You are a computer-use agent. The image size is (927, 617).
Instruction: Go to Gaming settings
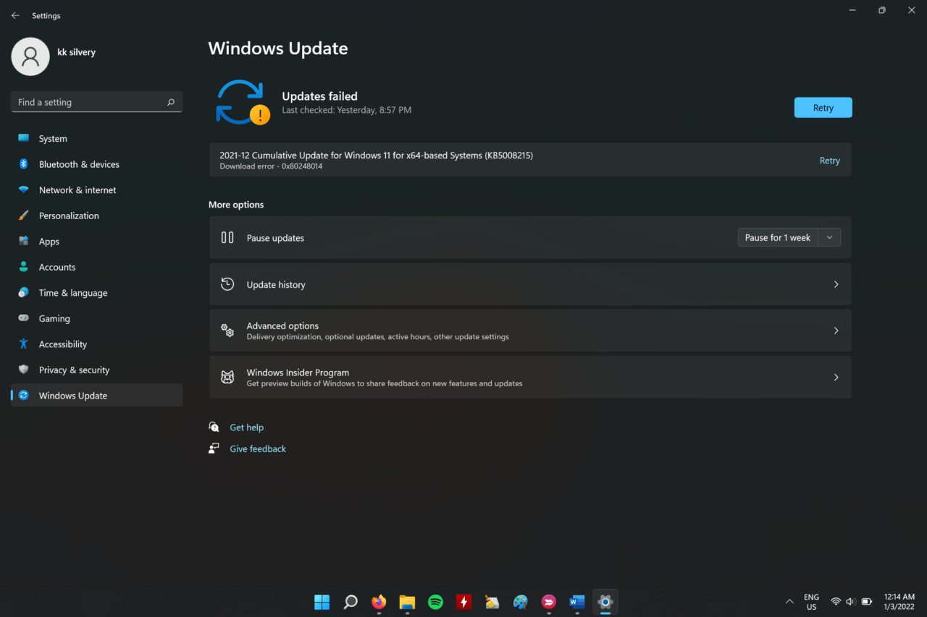[96, 318]
